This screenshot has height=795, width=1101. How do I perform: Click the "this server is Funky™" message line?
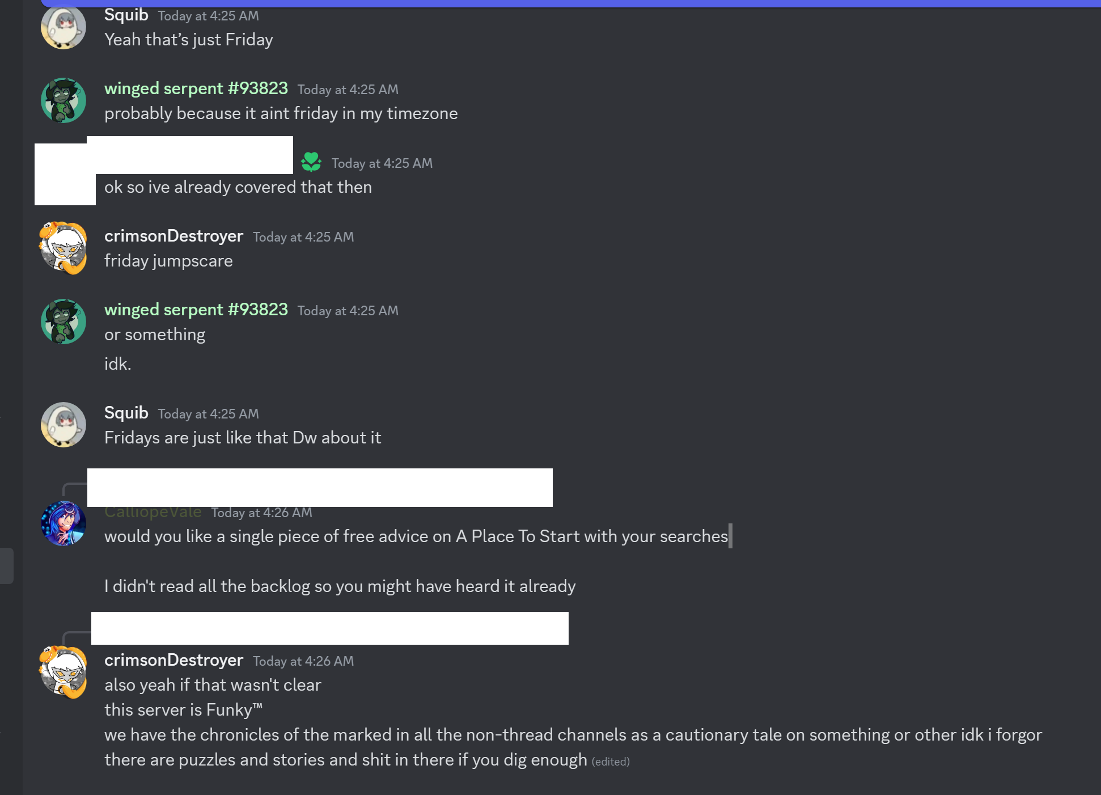tap(183, 710)
